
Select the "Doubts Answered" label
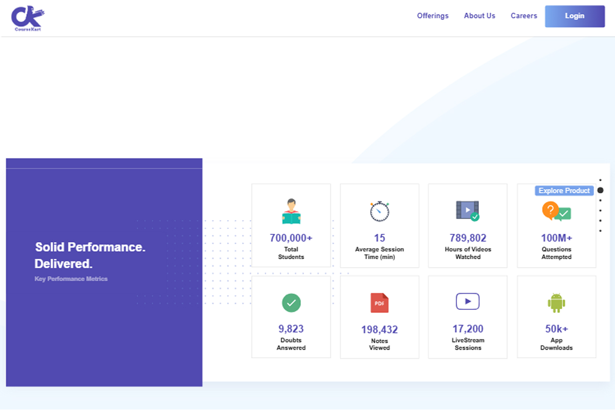coord(291,344)
